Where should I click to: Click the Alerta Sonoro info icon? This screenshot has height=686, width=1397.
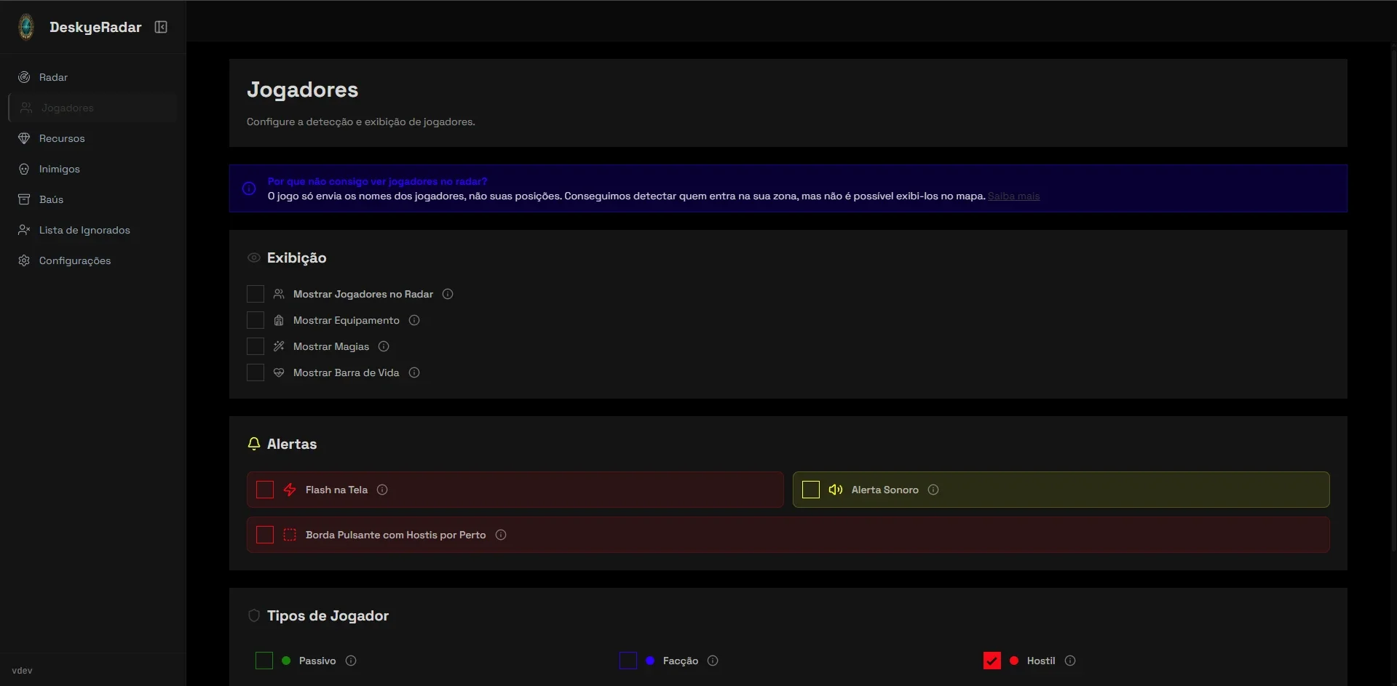pyautogui.click(x=933, y=490)
